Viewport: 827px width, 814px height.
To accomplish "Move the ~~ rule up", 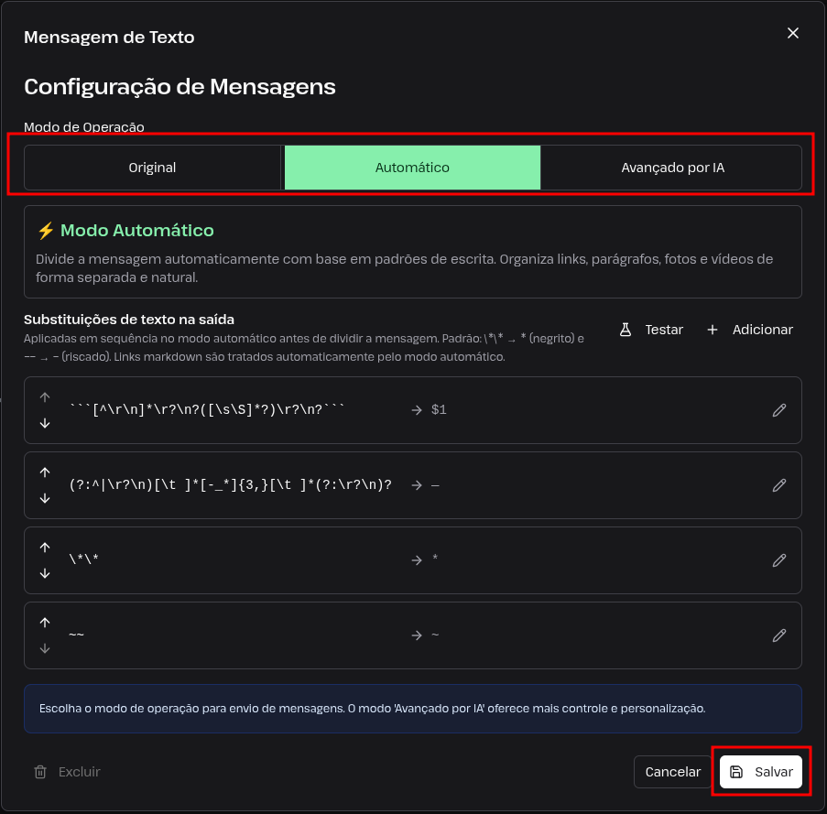I will [45, 623].
